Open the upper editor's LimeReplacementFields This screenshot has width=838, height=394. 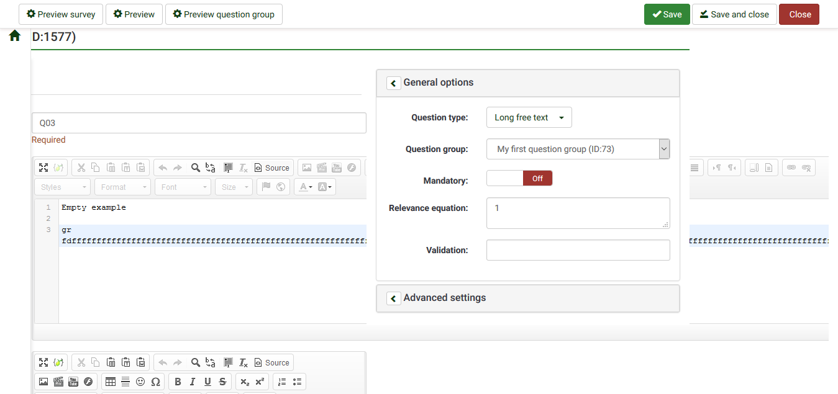[60, 168]
